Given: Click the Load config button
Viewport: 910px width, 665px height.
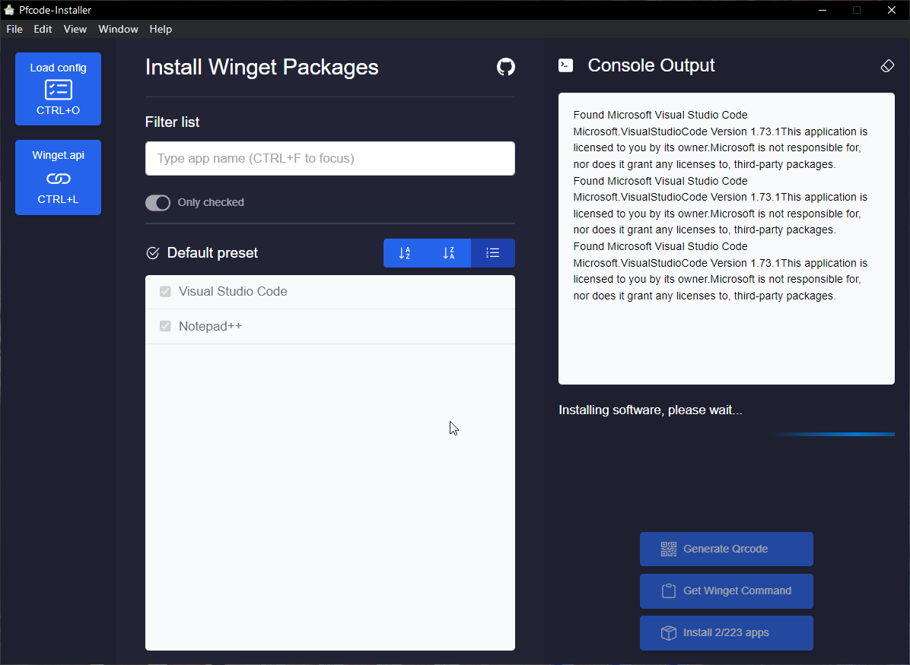Looking at the screenshot, I should click(58, 89).
